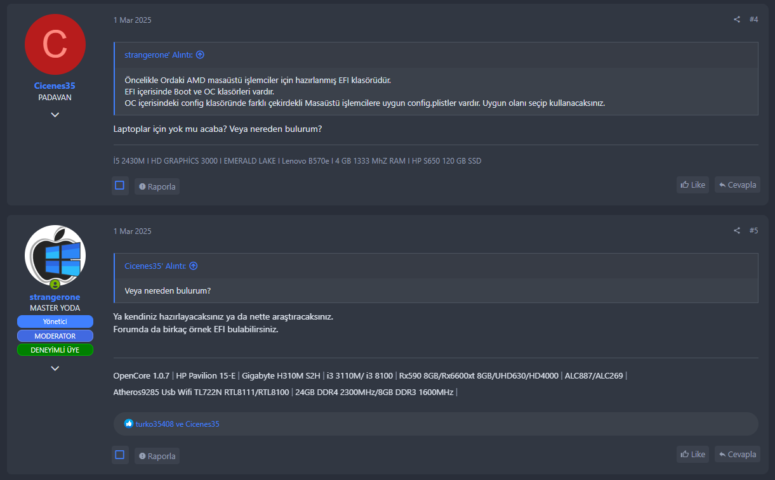
Task: Open strangerone's Apple-Windows avatar image
Action: pyautogui.click(x=55, y=256)
